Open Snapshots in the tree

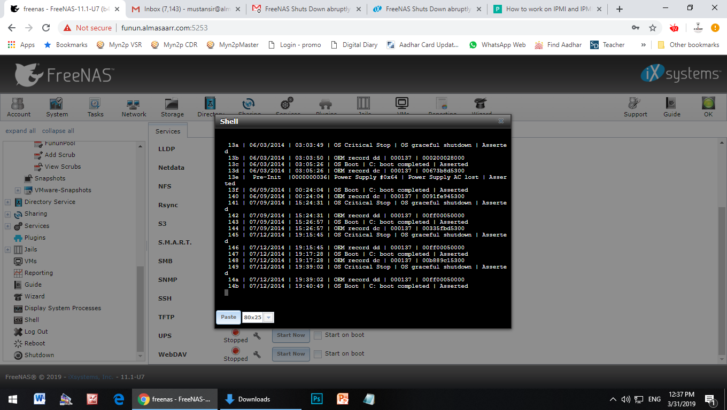click(50, 178)
